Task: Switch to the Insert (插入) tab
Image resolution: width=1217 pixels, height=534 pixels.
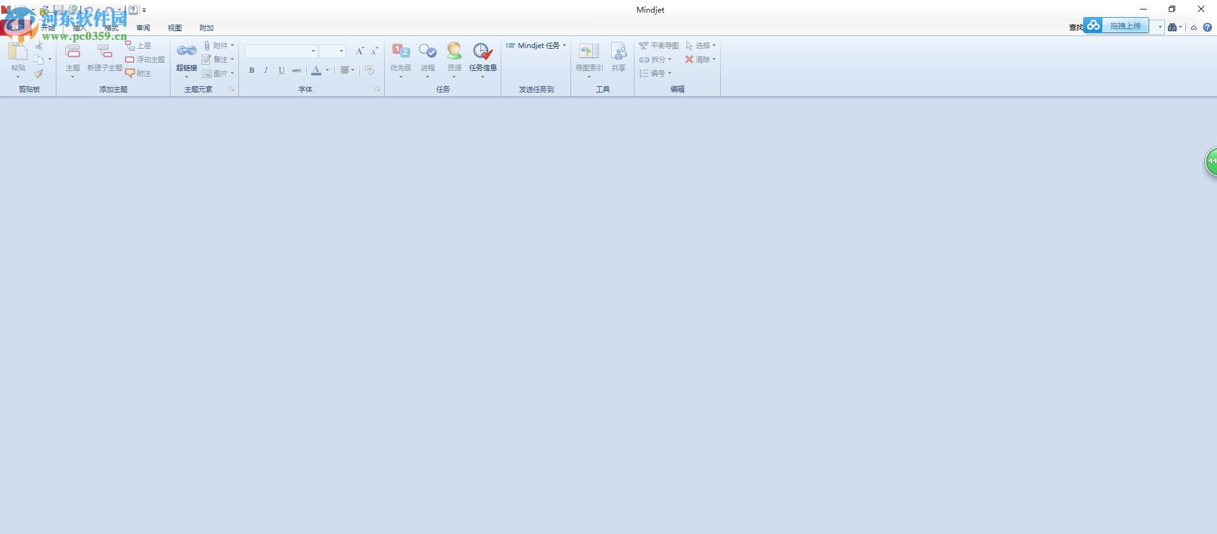Action: point(80,27)
